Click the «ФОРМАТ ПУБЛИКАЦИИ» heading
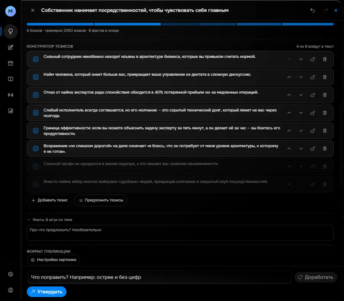Image resolution: width=344 pixels, height=301 pixels. pyautogui.click(x=49, y=251)
